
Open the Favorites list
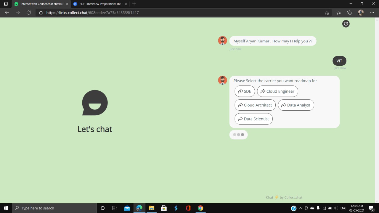click(x=338, y=12)
